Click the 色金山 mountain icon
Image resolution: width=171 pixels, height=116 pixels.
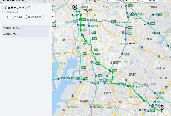pos(150,7)
